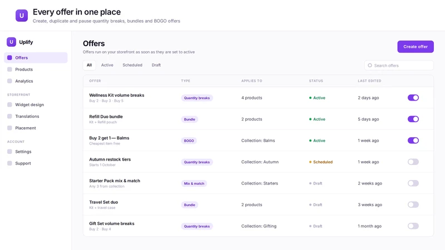Click Bundle badge in Refill Duo row
Screen dimensions: 445x250
tap(189, 119)
